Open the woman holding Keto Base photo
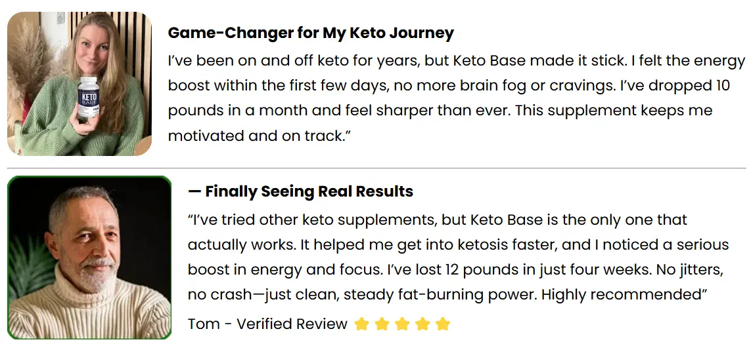Viewport: 751px width, 346px height. (80, 84)
